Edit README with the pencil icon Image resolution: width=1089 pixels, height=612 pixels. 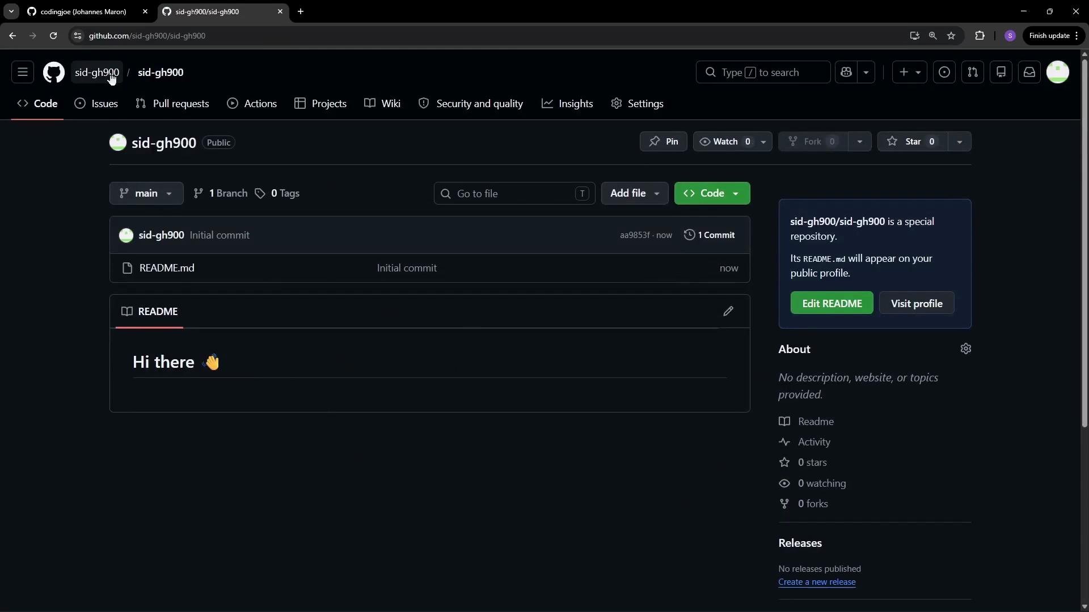(x=728, y=311)
